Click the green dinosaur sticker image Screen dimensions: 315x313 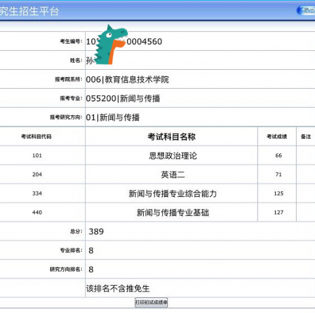[110, 44]
